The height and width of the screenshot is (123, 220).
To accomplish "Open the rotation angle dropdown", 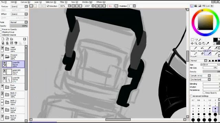I will coord(93,6).
